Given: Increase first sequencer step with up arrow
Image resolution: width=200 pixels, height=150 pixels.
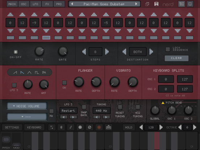Looking at the screenshot, I should [x=11, y=14].
